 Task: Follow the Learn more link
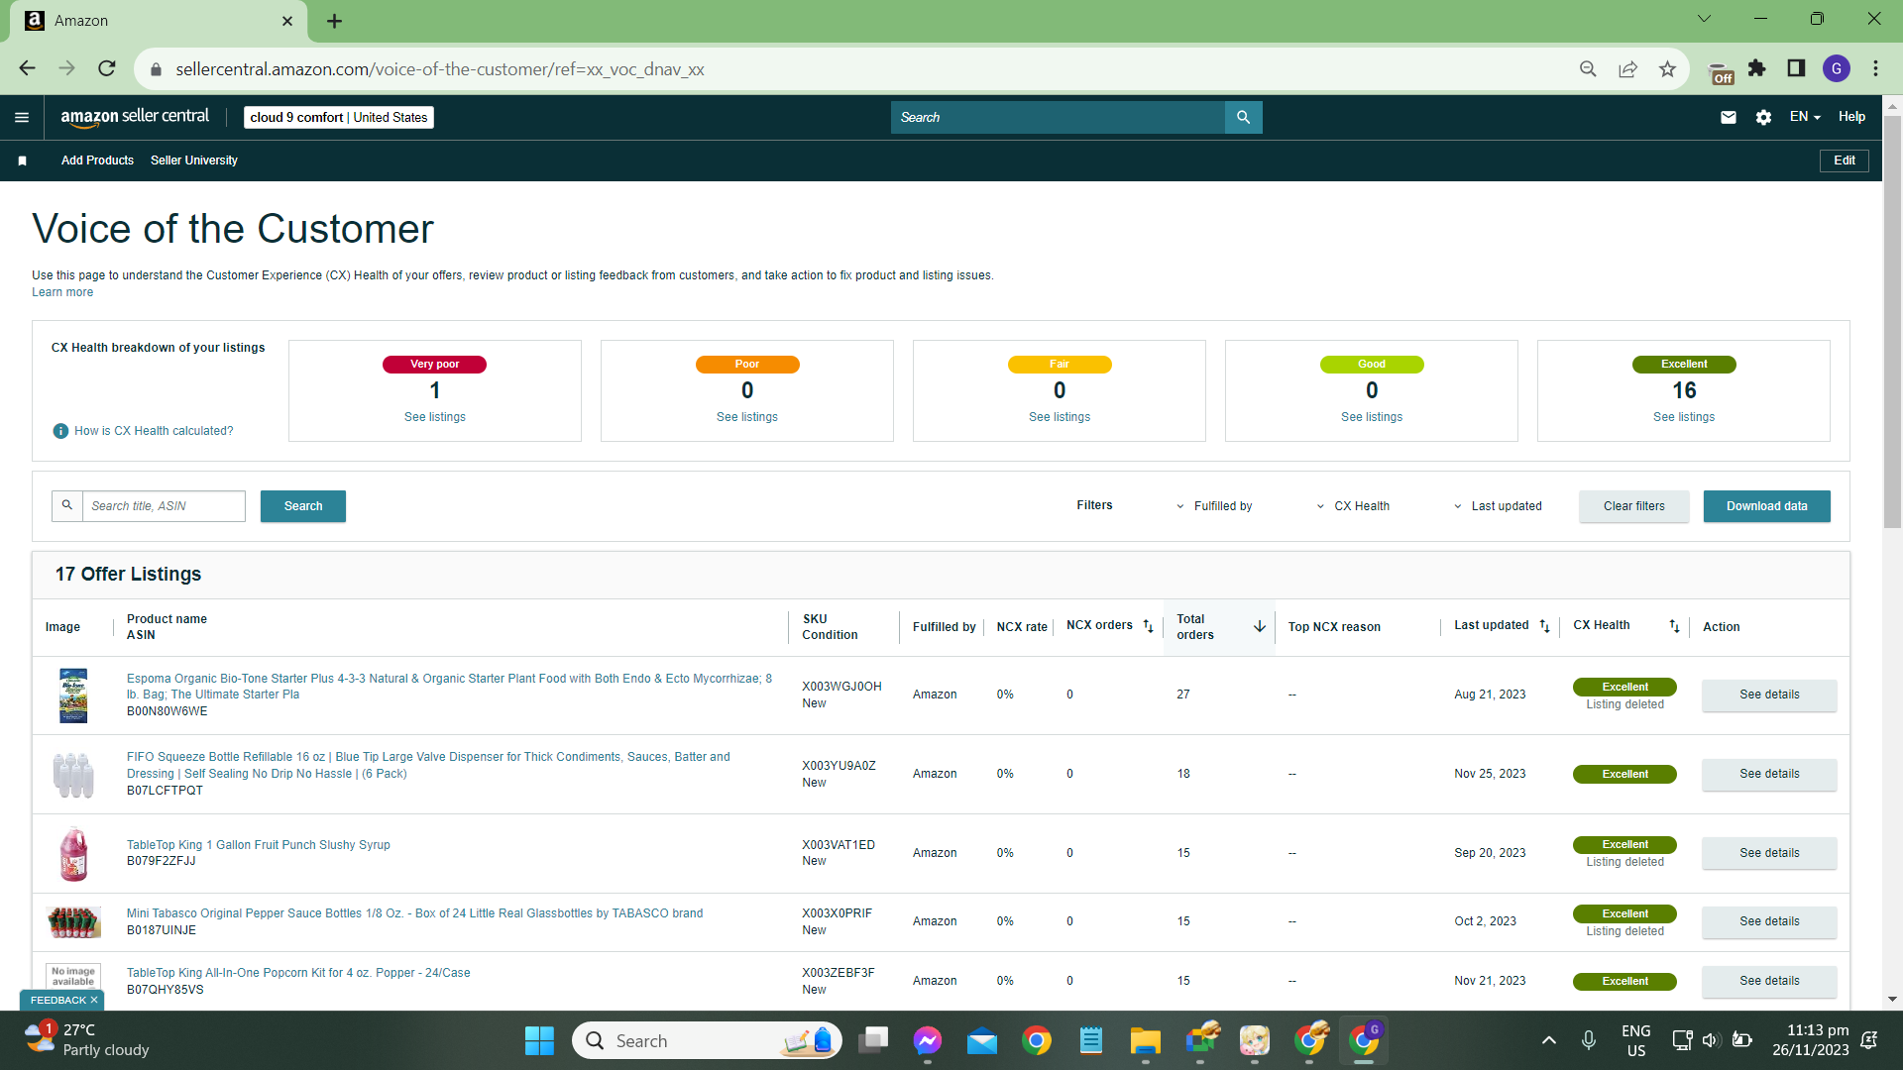pyautogui.click(x=62, y=292)
